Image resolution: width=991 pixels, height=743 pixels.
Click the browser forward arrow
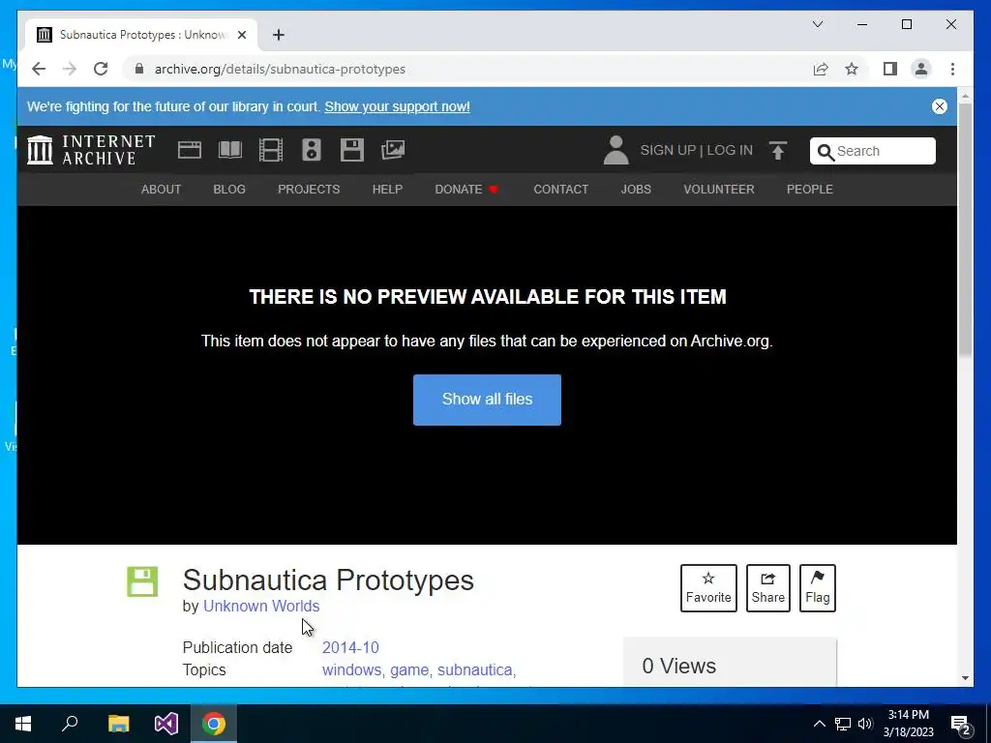tap(70, 69)
